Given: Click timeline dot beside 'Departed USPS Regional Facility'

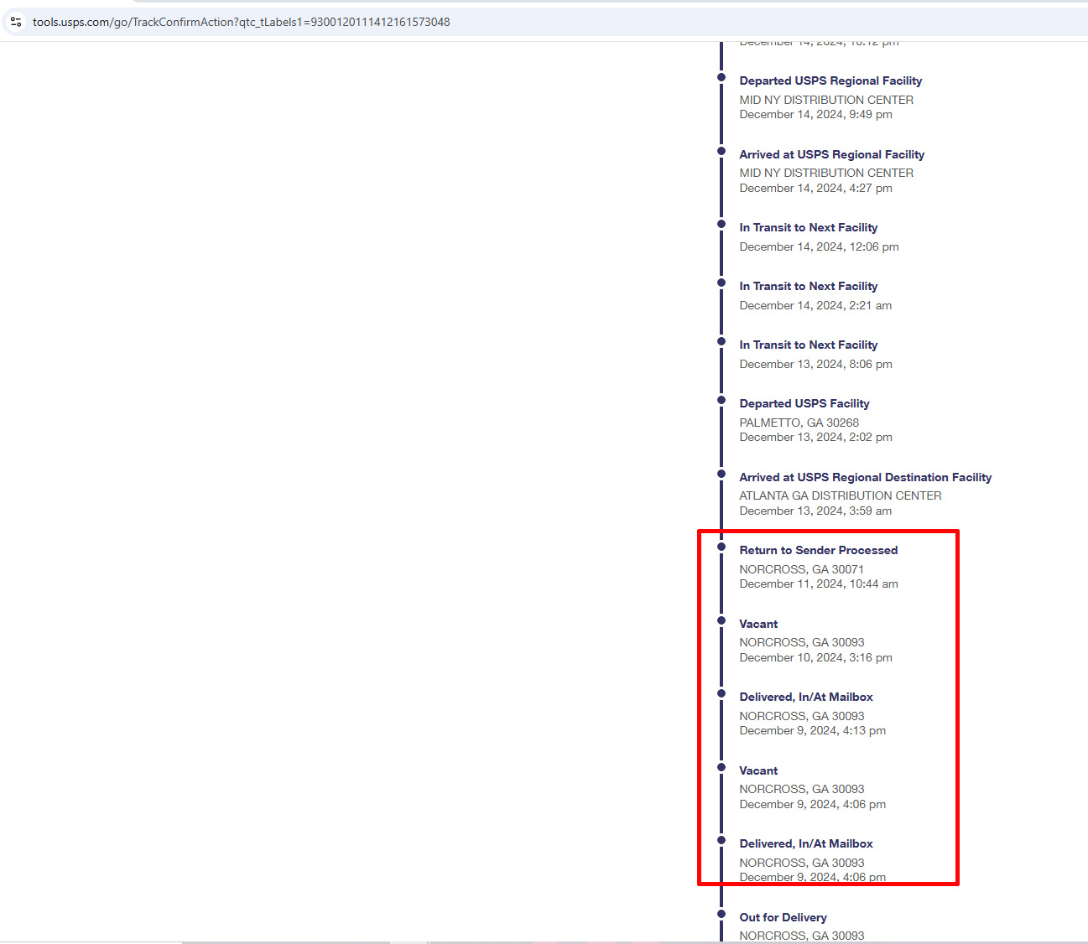Looking at the screenshot, I should tap(721, 77).
